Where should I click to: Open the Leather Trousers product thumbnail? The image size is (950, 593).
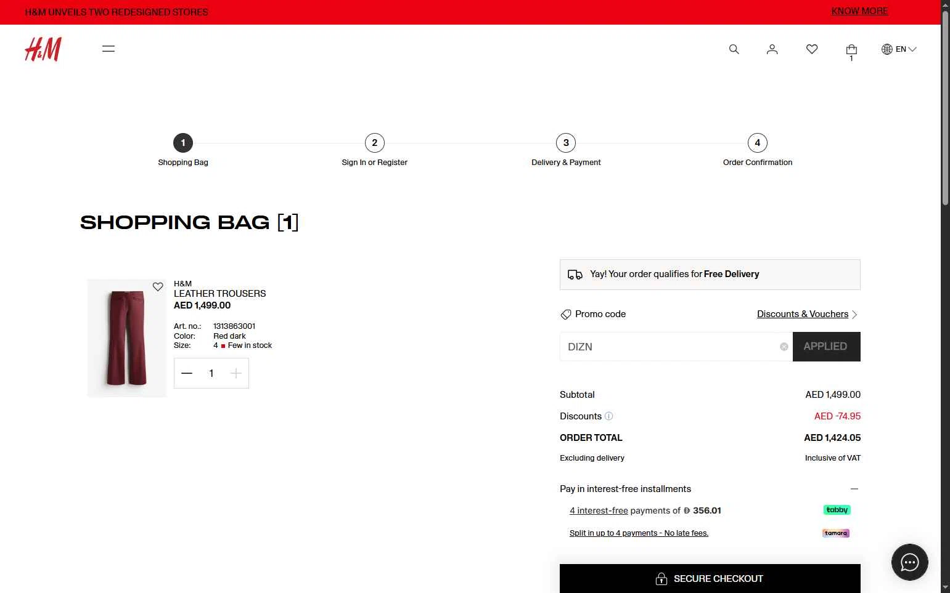point(127,338)
